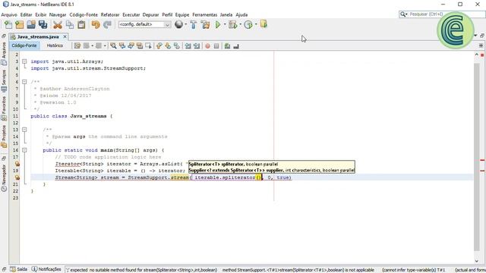Screen dimensions: 486x273
Task: Click the orange Undo arrow icon
Action: pyautogui.click(x=96, y=25)
